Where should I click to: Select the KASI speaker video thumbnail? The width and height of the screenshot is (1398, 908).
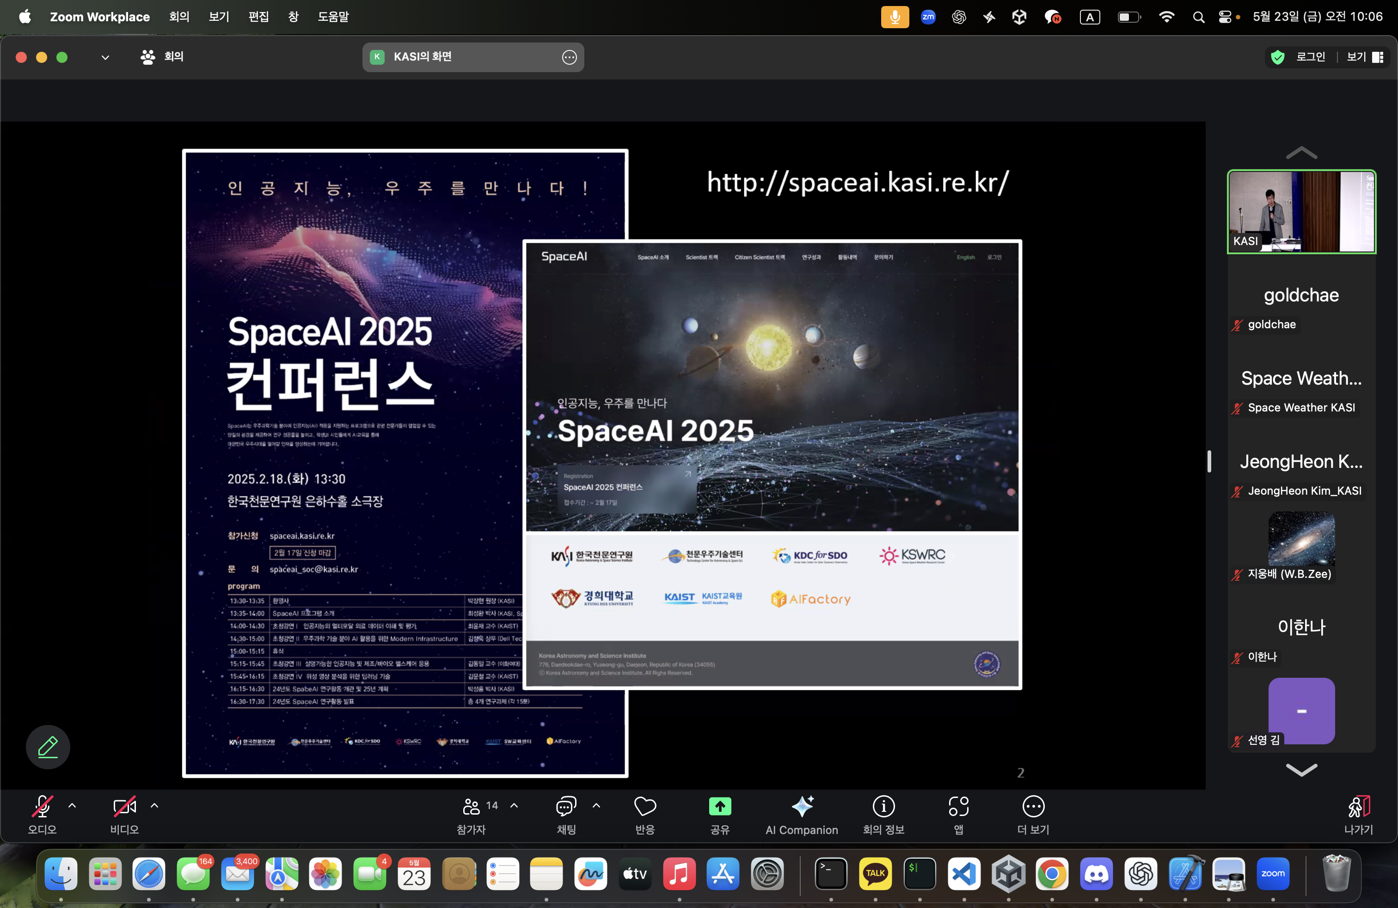pos(1302,211)
